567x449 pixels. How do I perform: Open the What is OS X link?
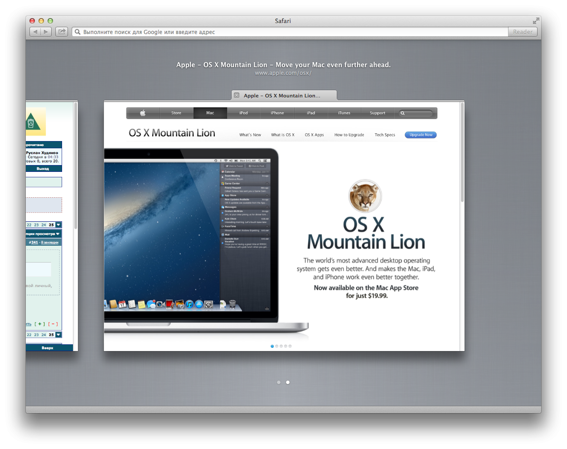pyautogui.click(x=283, y=135)
